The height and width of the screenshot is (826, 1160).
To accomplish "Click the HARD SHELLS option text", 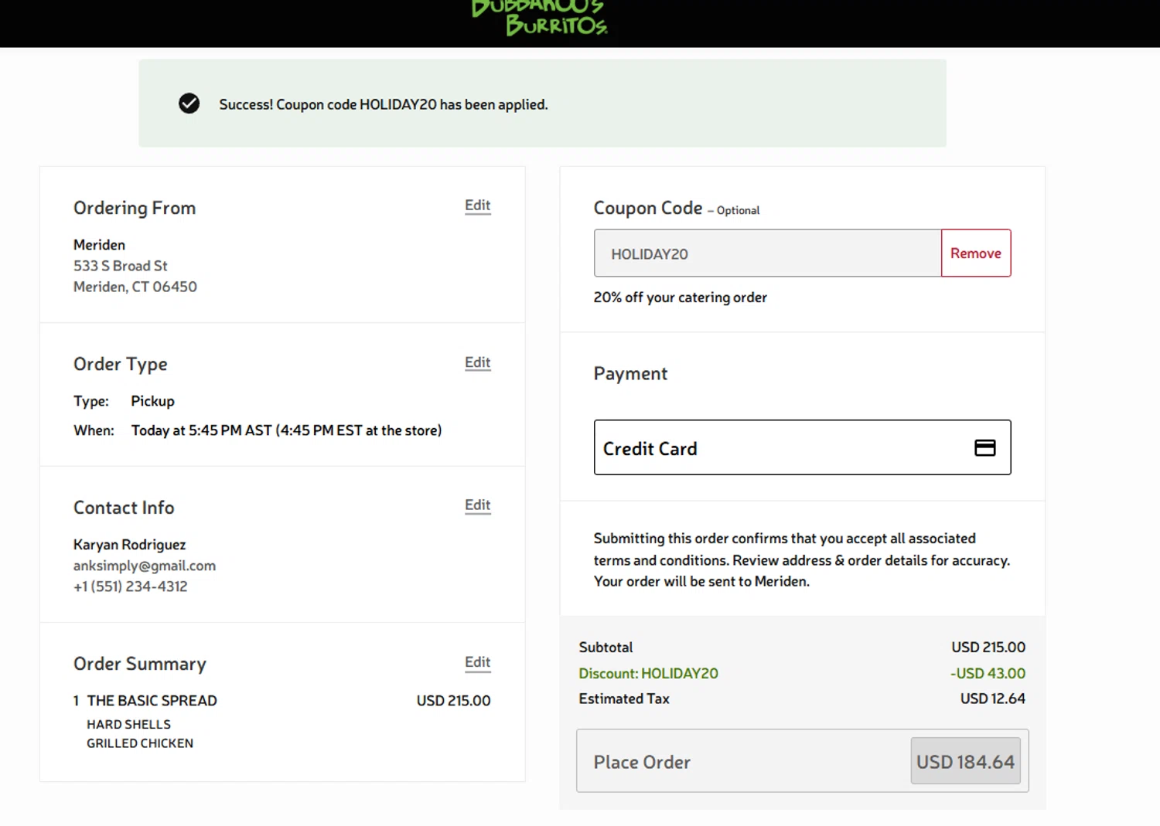I will tap(128, 724).
